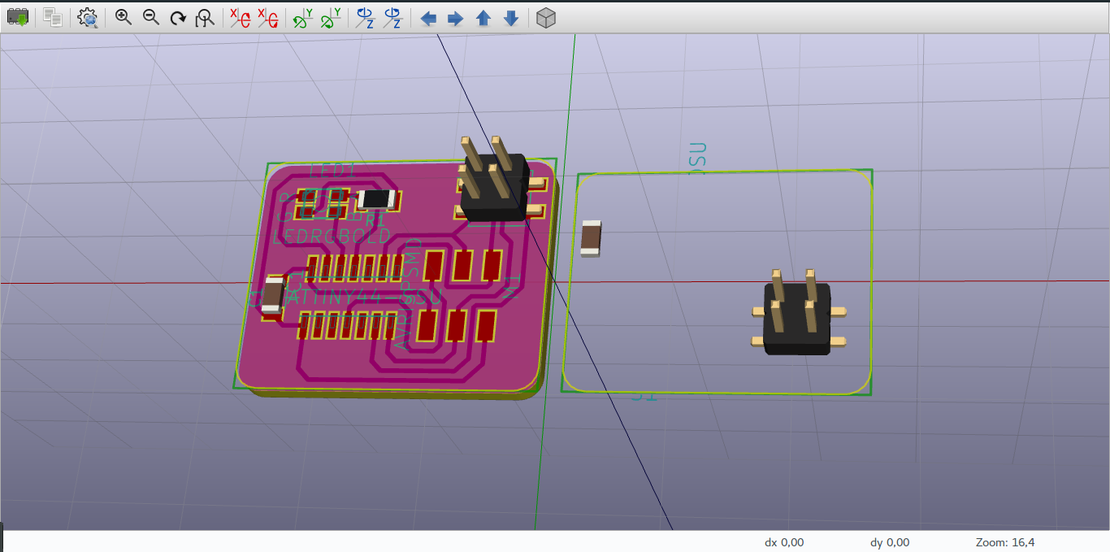Copy the 3D image to clipboard
Viewport: 1110px width, 552px height.
tap(50, 17)
